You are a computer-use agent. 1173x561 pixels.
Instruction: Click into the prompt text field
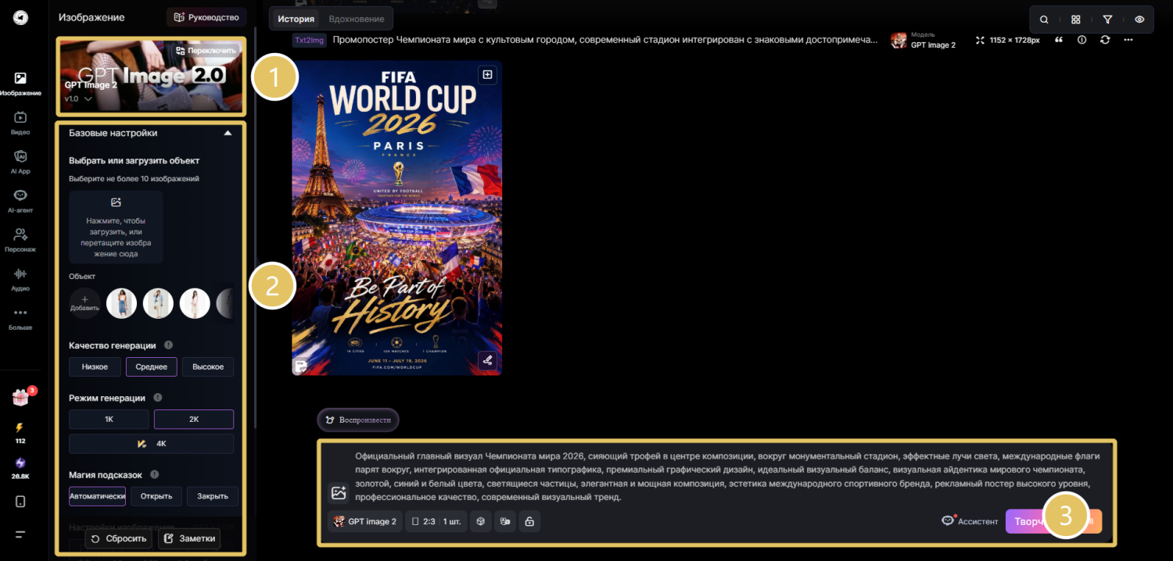click(x=727, y=476)
